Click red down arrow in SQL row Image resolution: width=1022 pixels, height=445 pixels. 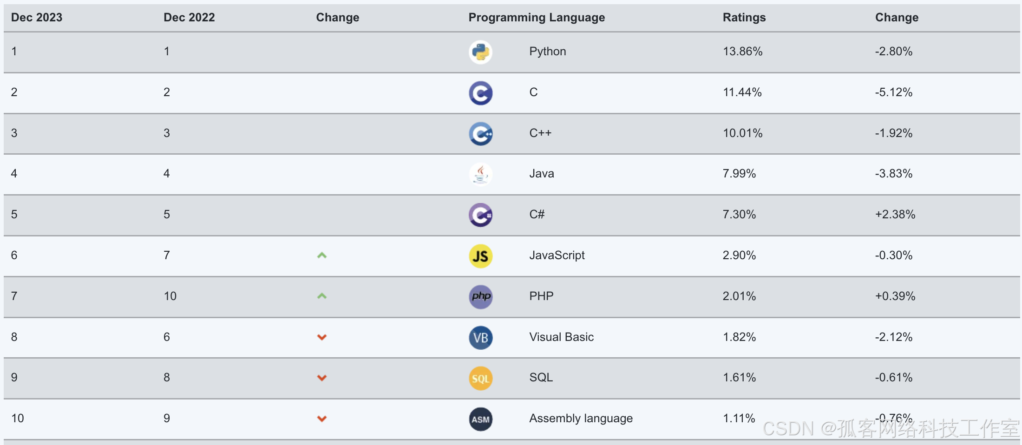pos(322,378)
